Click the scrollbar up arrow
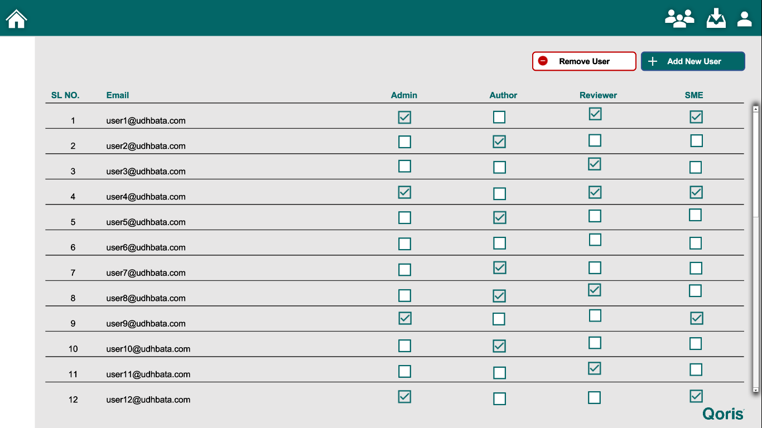This screenshot has height=428, width=762. pos(756,108)
